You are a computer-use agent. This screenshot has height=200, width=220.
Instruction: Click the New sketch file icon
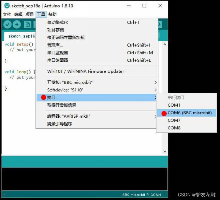(x=28, y=25)
